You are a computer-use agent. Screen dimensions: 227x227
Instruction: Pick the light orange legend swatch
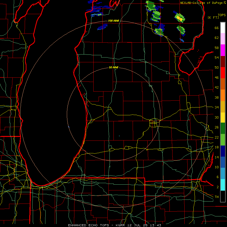[x=223, y=95]
